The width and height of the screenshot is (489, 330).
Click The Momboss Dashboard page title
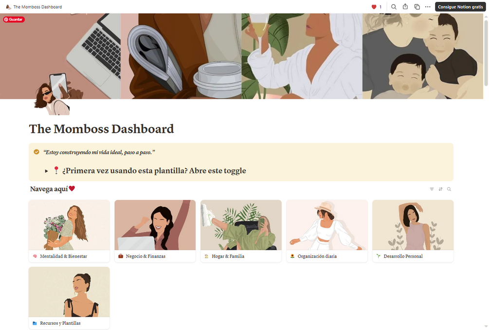(x=101, y=129)
